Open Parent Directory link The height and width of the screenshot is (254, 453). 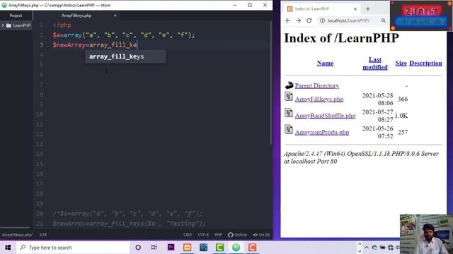click(317, 85)
